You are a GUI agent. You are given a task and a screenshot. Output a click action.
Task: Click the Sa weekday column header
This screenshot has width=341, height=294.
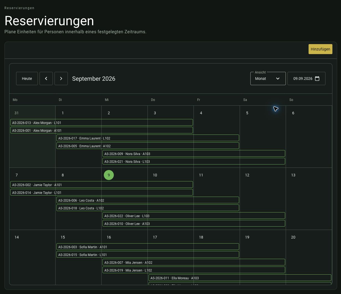(x=263, y=100)
